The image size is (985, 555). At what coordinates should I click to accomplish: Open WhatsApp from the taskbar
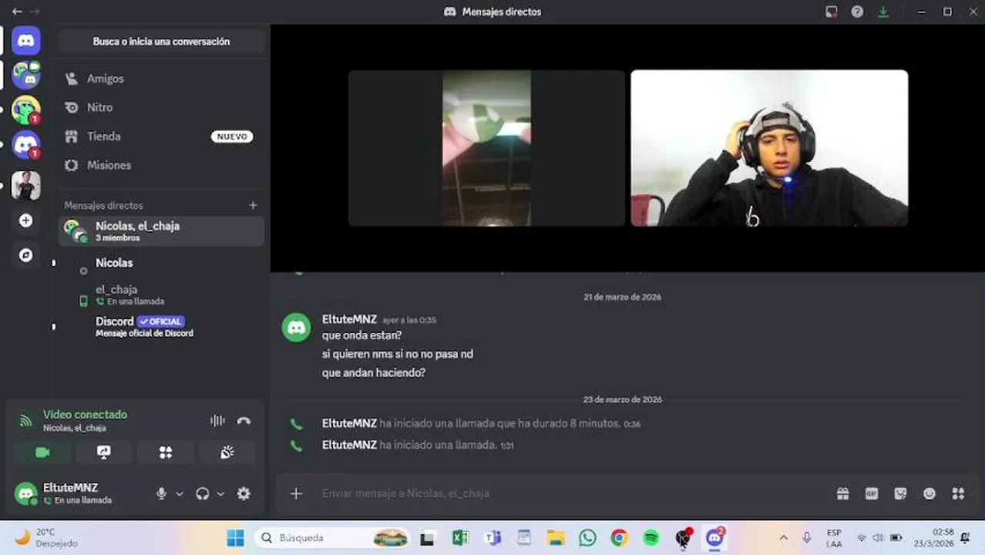[x=587, y=538]
